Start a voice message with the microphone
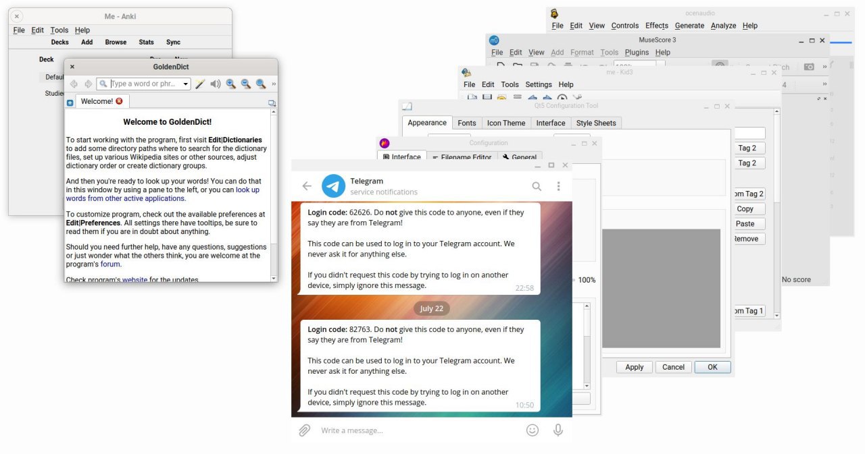The height and width of the screenshot is (454, 865). coord(558,430)
